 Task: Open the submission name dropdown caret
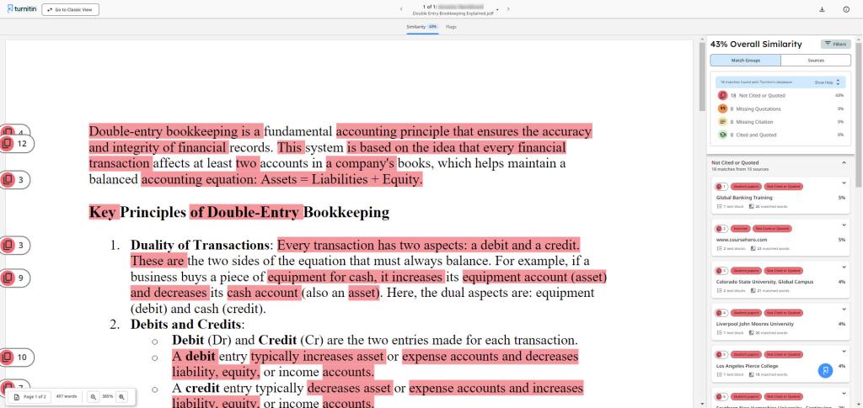coord(497,9)
